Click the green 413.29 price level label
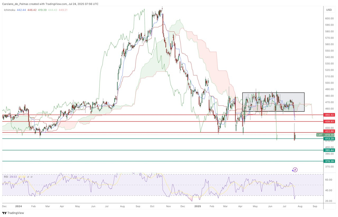338x217 pixels. 330,138
